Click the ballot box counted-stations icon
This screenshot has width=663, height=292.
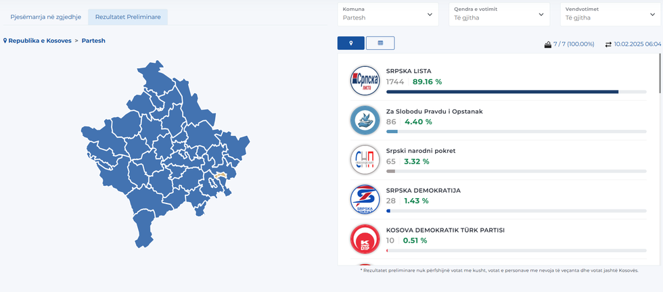point(548,45)
